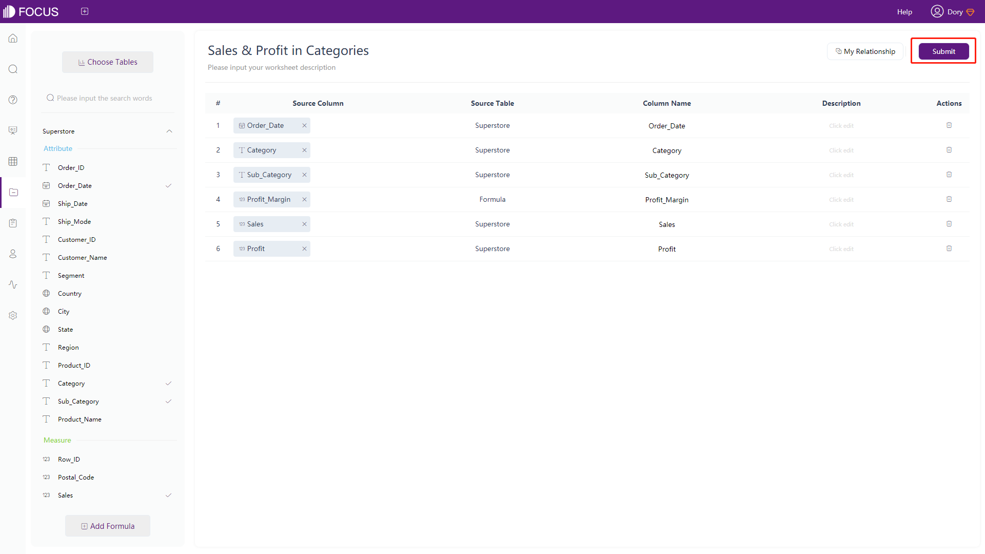Delete the Category row with trash icon
The height and width of the screenshot is (554, 985).
coord(949,150)
